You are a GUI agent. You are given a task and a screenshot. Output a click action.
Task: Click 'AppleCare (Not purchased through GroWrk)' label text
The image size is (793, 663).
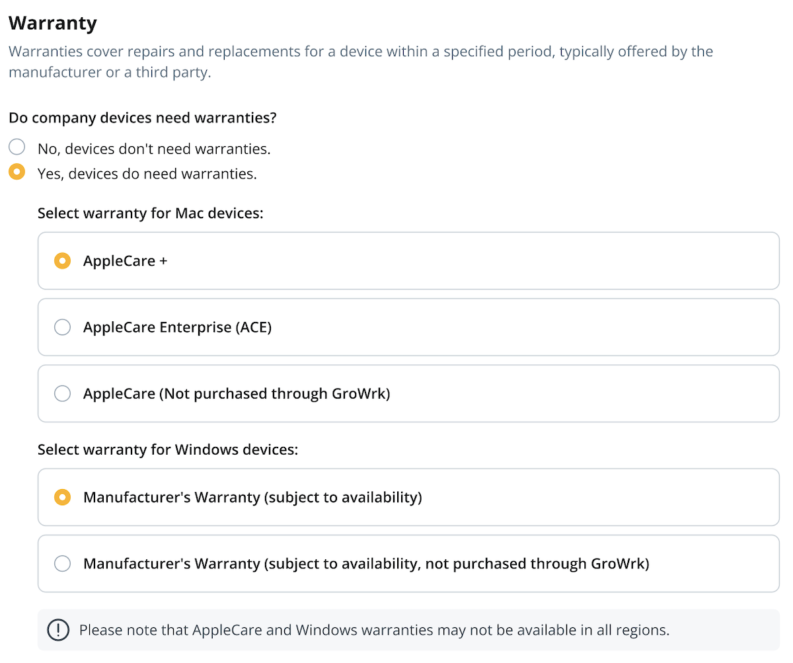tap(237, 393)
